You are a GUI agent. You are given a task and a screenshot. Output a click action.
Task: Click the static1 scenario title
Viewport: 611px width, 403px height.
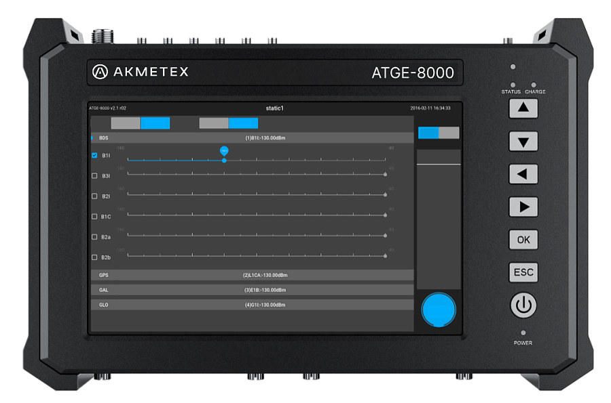pos(275,108)
